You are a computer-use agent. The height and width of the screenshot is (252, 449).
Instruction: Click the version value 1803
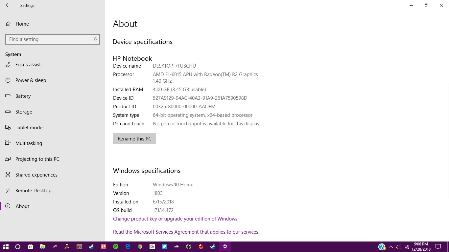click(158, 193)
